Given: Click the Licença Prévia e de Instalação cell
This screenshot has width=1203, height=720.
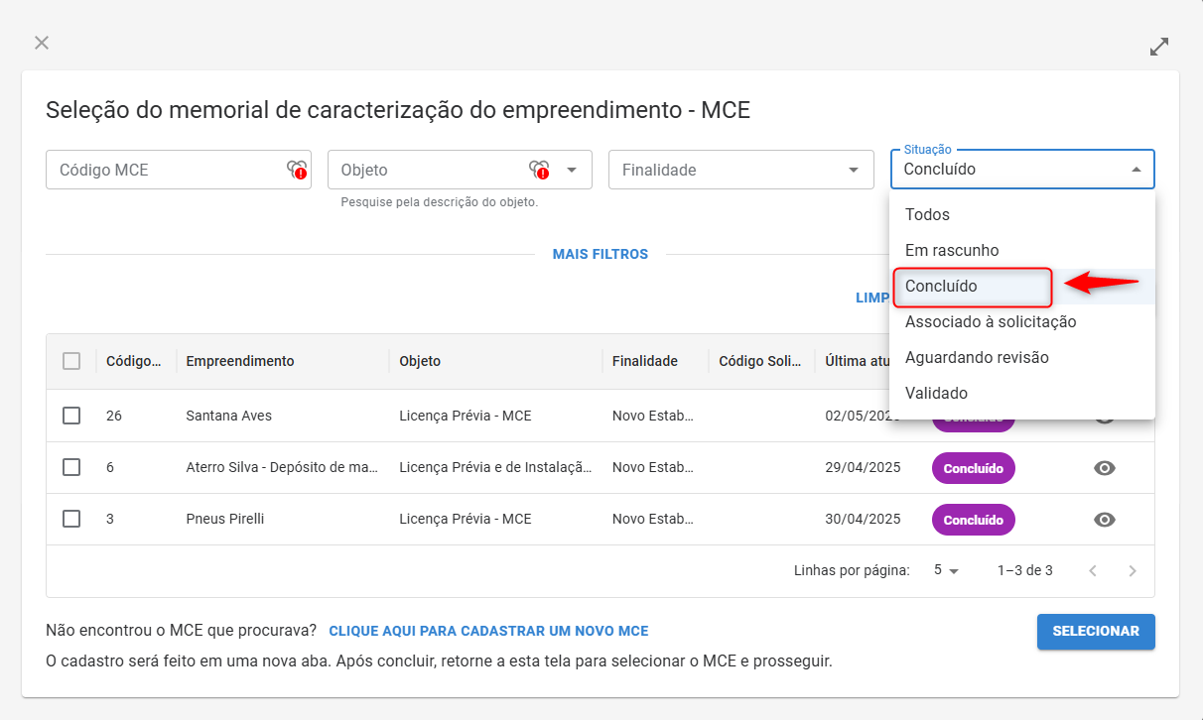Looking at the screenshot, I should 495,467.
